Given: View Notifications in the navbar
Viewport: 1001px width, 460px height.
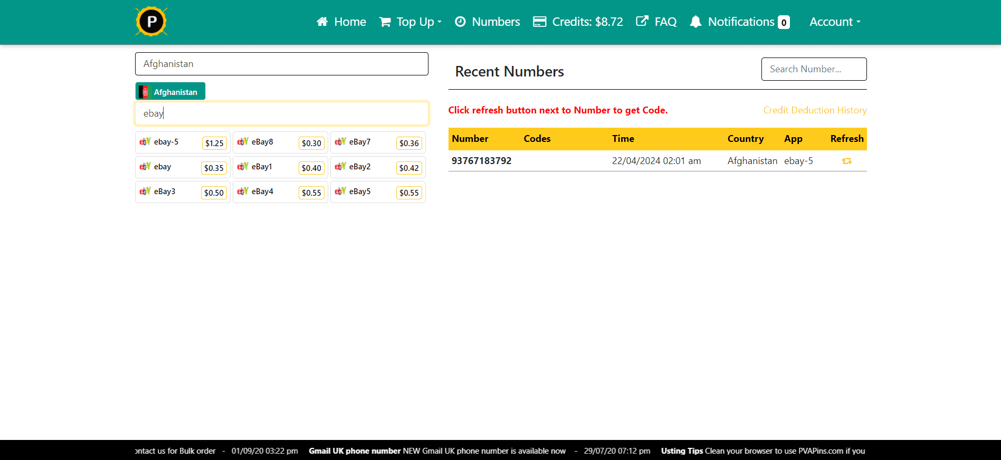Looking at the screenshot, I should [741, 22].
